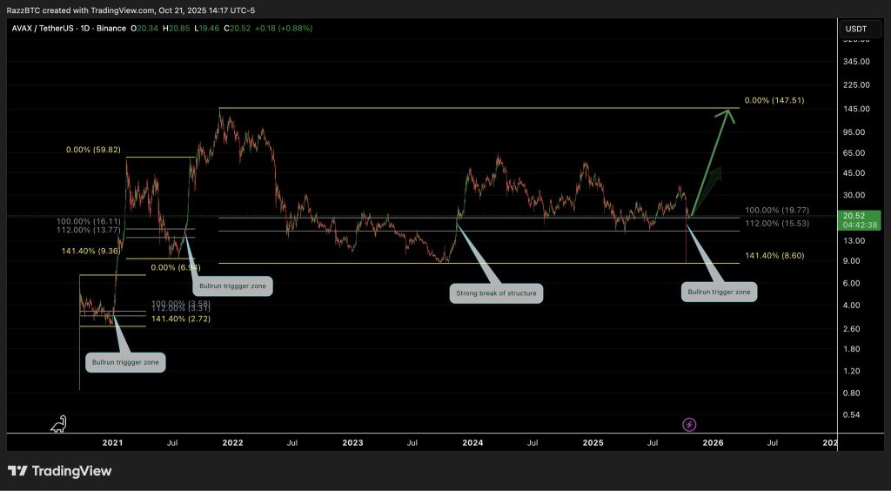891x491 pixels.
Task: Click the large green projection arrow head
Action: pos(728,115)
